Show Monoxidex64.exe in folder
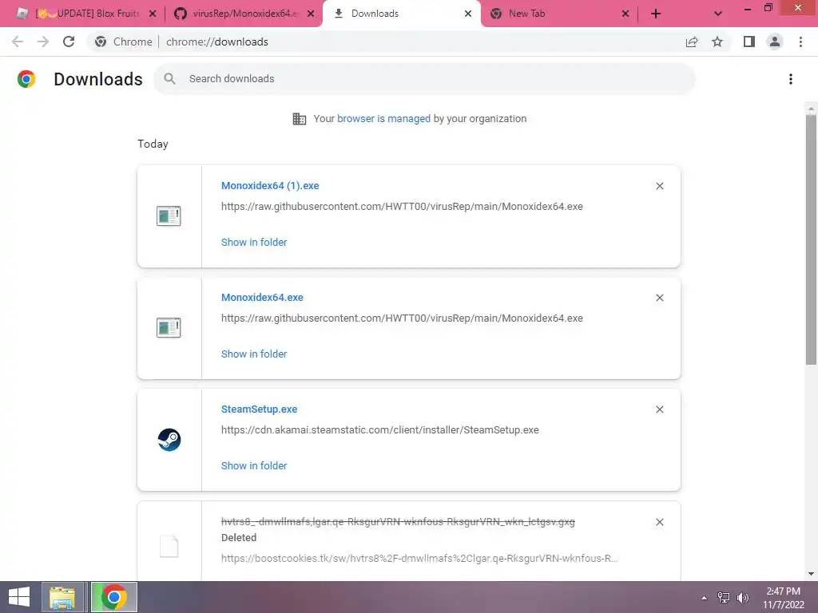The width and height of the screenshot is (818, 613). (x=254, y=354)
